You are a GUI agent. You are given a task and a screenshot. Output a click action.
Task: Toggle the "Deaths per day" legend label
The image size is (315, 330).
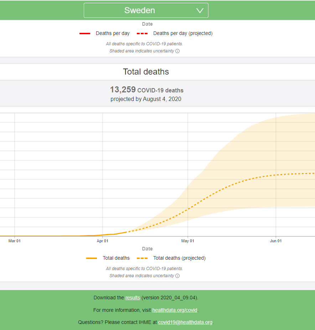pos(113,34)
